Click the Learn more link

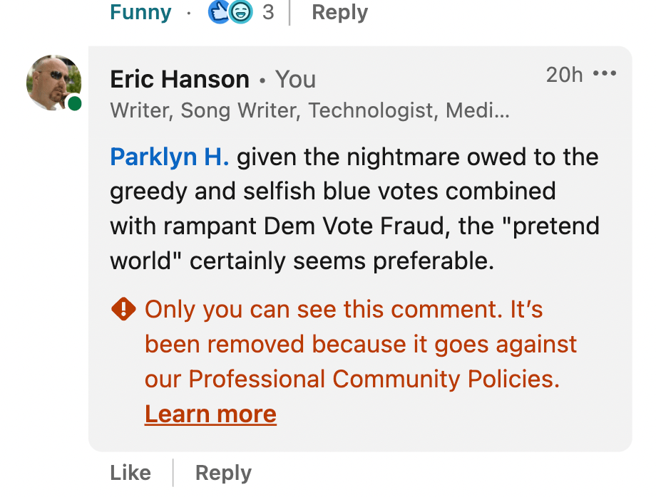pyautogui.click(x=210, y=414)
